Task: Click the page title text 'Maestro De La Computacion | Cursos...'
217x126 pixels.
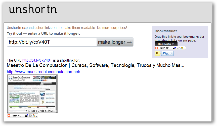Action: click(x=96, y=65)
